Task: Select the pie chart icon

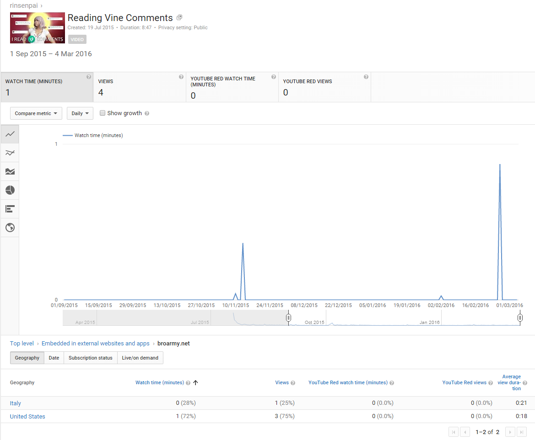Action: (x=10, y=190)
